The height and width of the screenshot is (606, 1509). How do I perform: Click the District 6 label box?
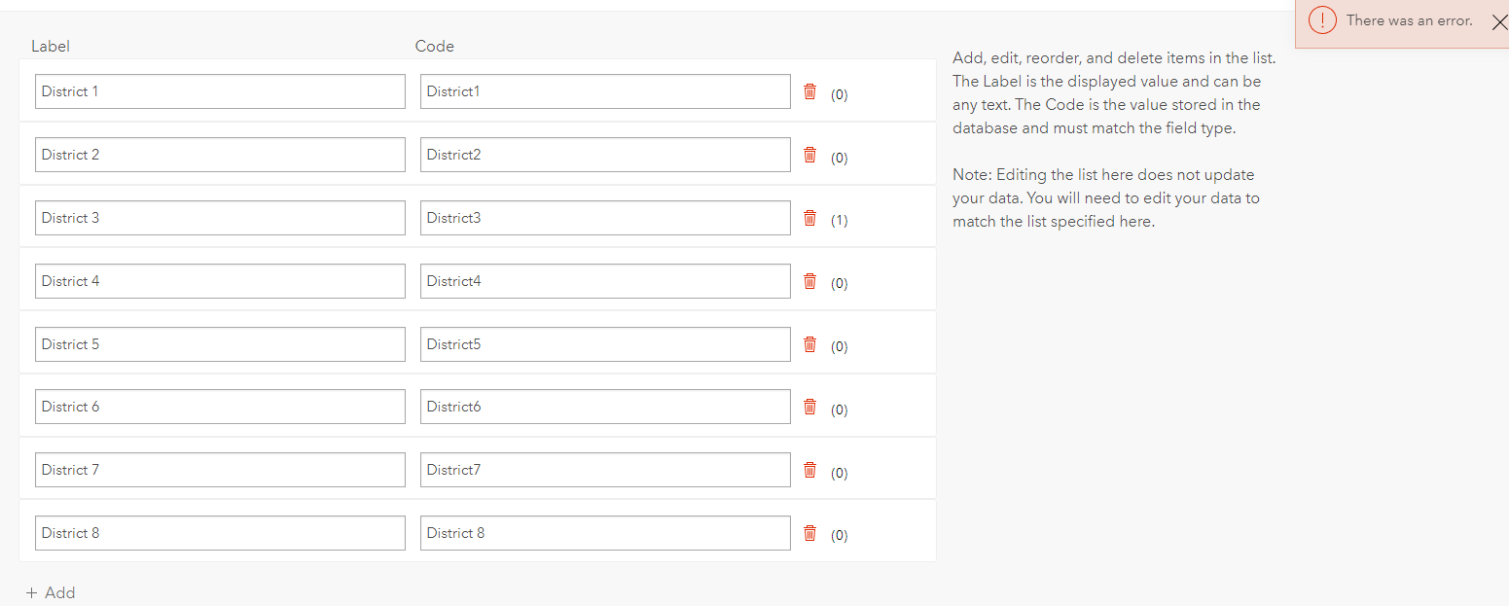[x=220, y=407]
